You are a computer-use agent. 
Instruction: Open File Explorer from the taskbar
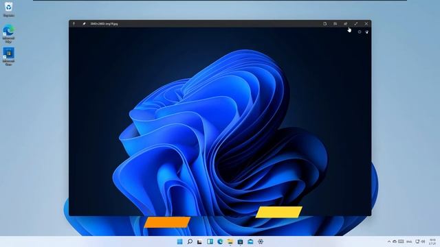coord(230,242)
